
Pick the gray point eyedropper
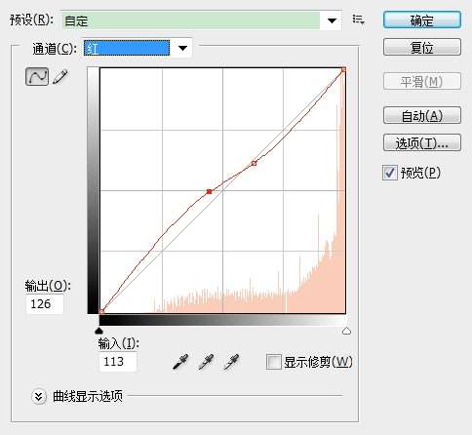(206, 362)
